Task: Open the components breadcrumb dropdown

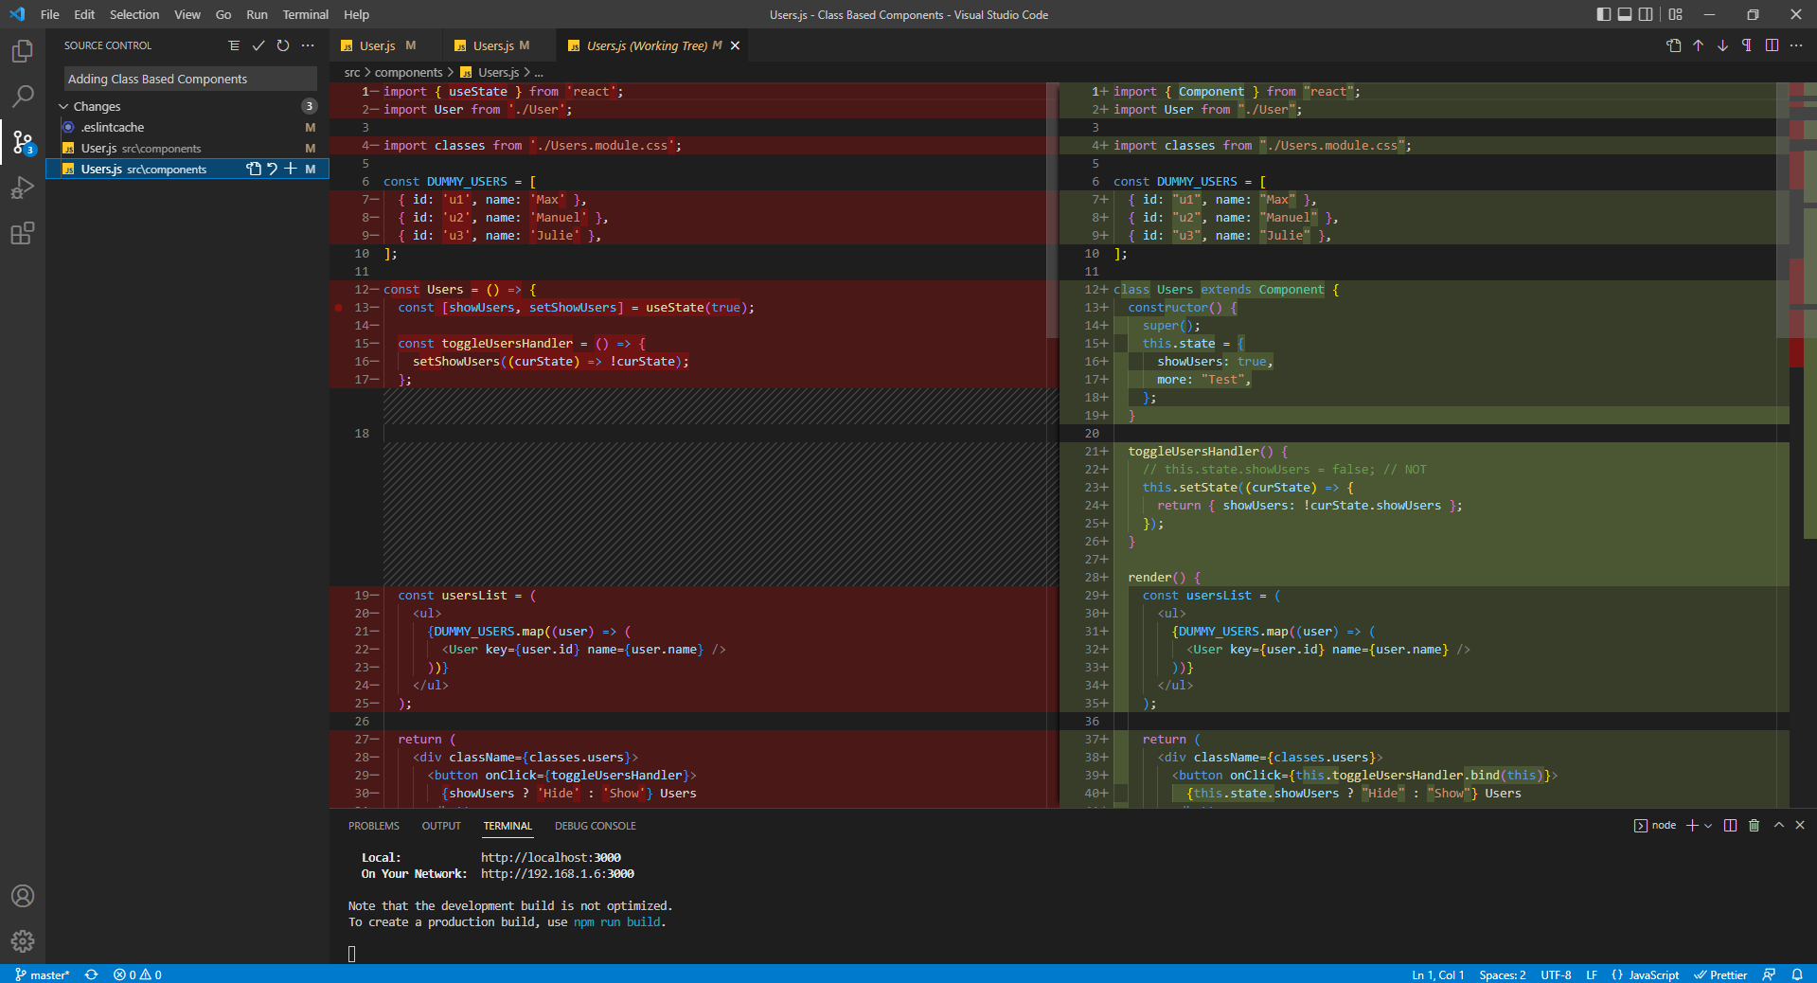Action: (408, 73)
